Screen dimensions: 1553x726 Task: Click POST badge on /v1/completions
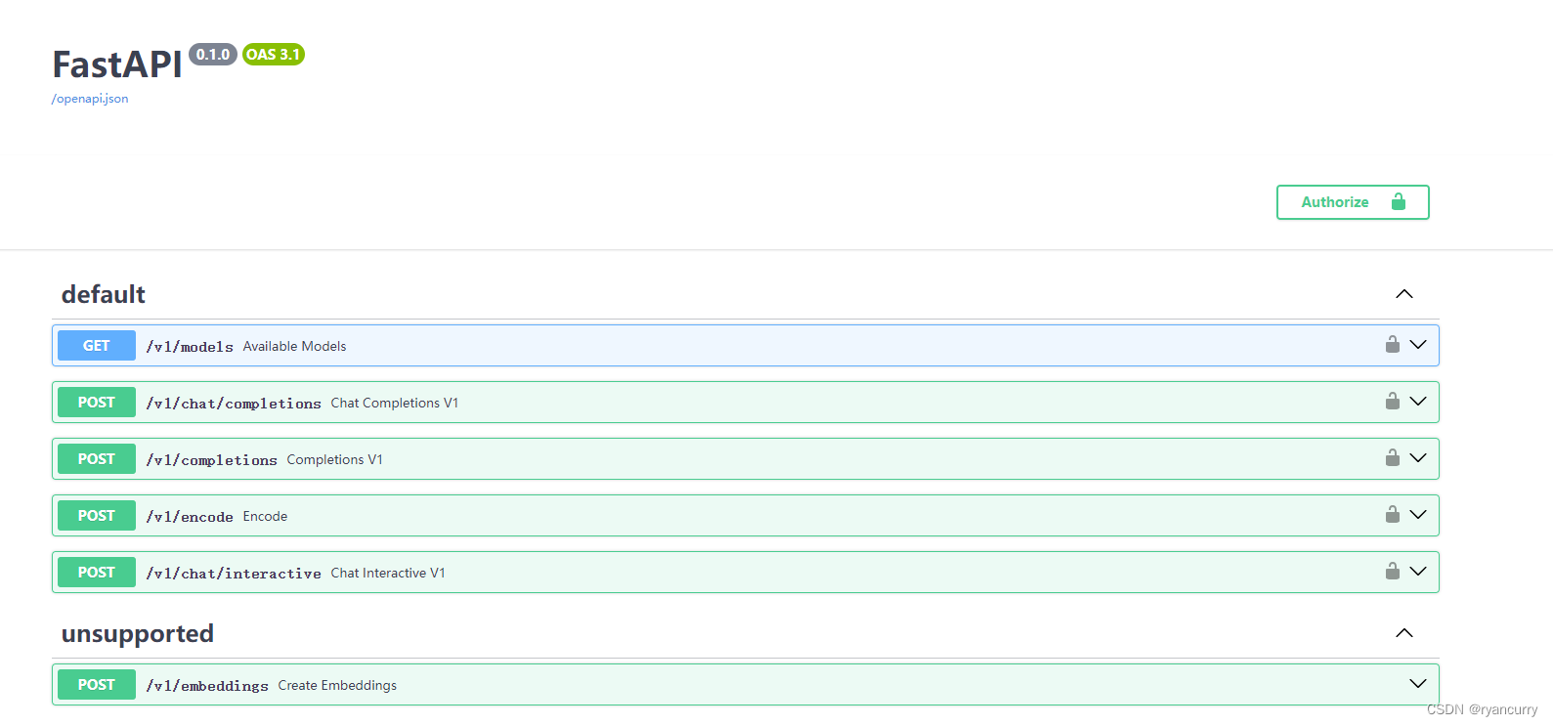pyautogui.click(x=97, y=459)
